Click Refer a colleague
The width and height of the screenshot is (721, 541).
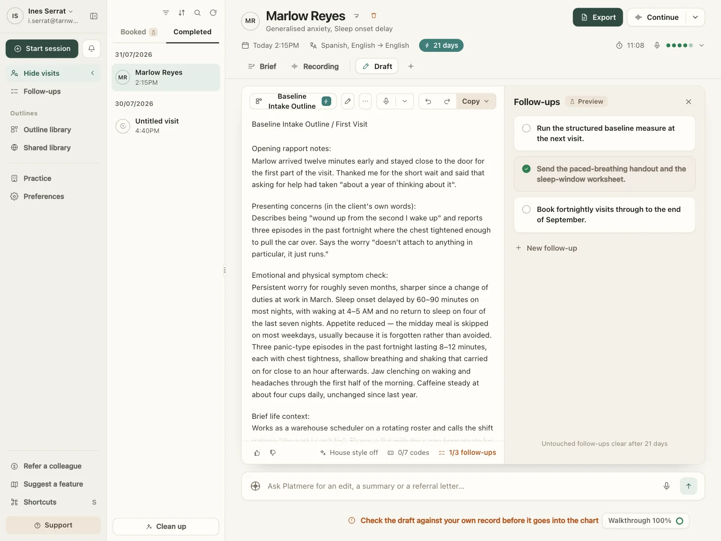(x=53, y=466)
